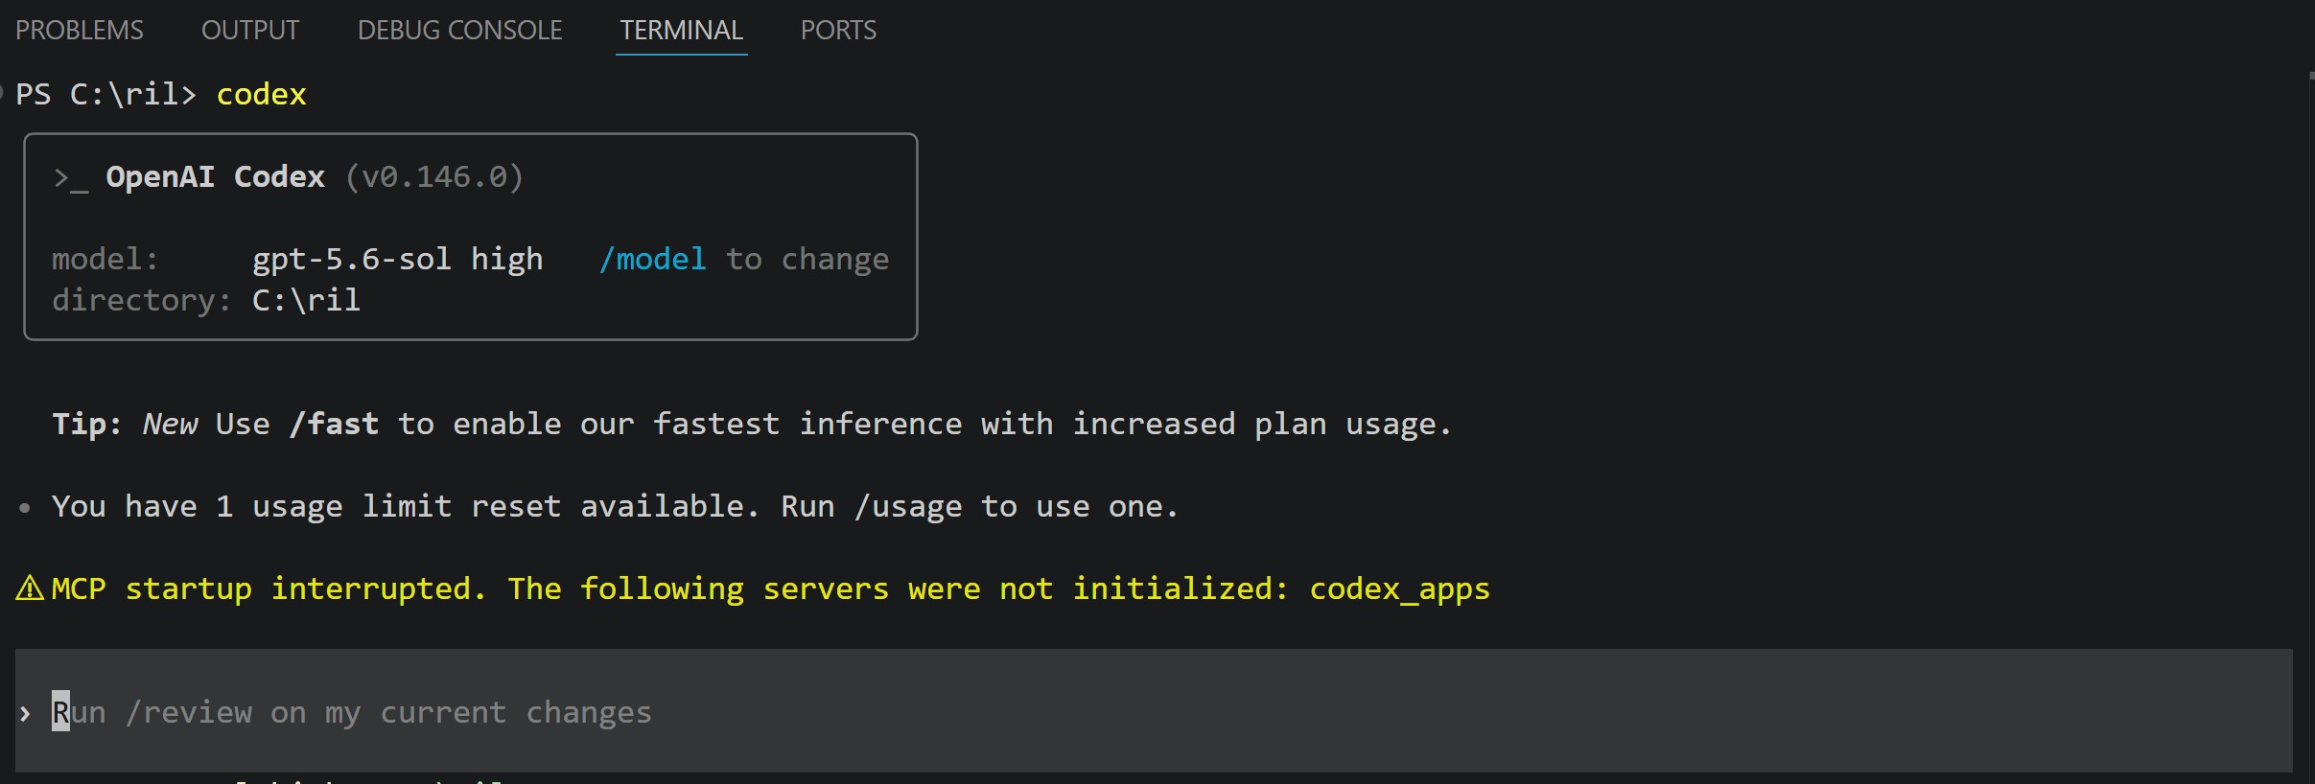Screen dimensions: 2315x784
Task: Click the '/usage' text in usage notice
Action: point(908,506)
